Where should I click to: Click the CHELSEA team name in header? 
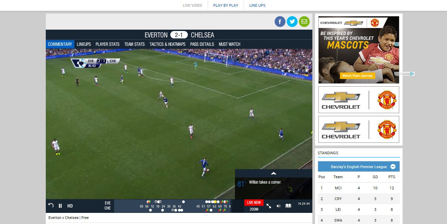point(202,35)
